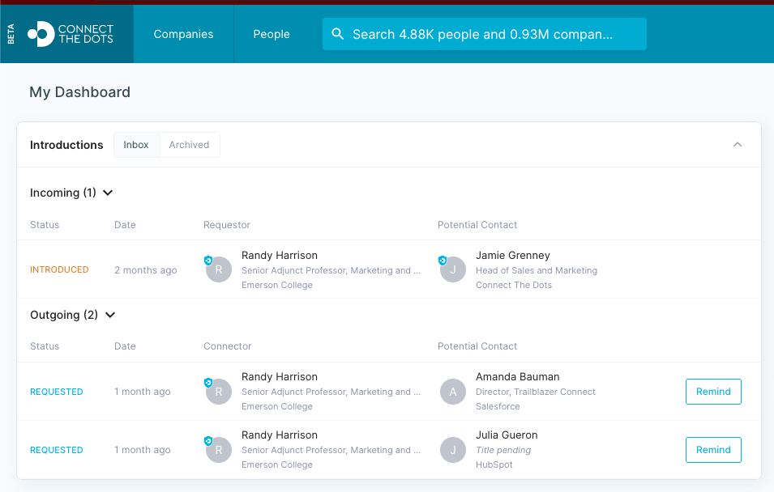
Task: Click the Connector column header
Action: pyautogui.click(x=228, y=346)
